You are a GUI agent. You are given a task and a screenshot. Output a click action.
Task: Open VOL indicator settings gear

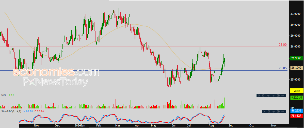[x=278, y=95]
